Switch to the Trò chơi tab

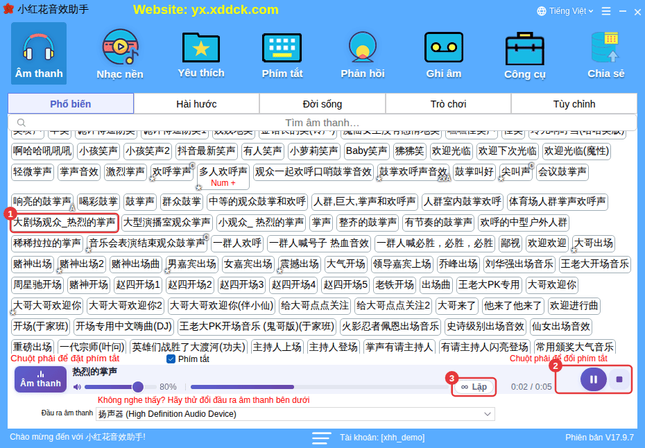tap(448, 103)
